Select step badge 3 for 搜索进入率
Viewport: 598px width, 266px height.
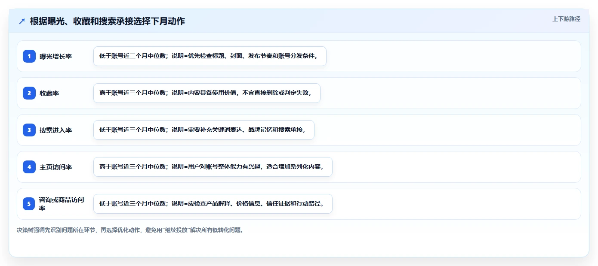tap(29, 130)
